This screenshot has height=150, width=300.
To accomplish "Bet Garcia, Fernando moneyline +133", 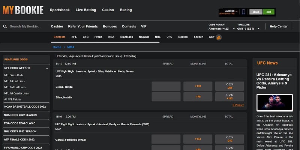I will [x=198, y=139].
